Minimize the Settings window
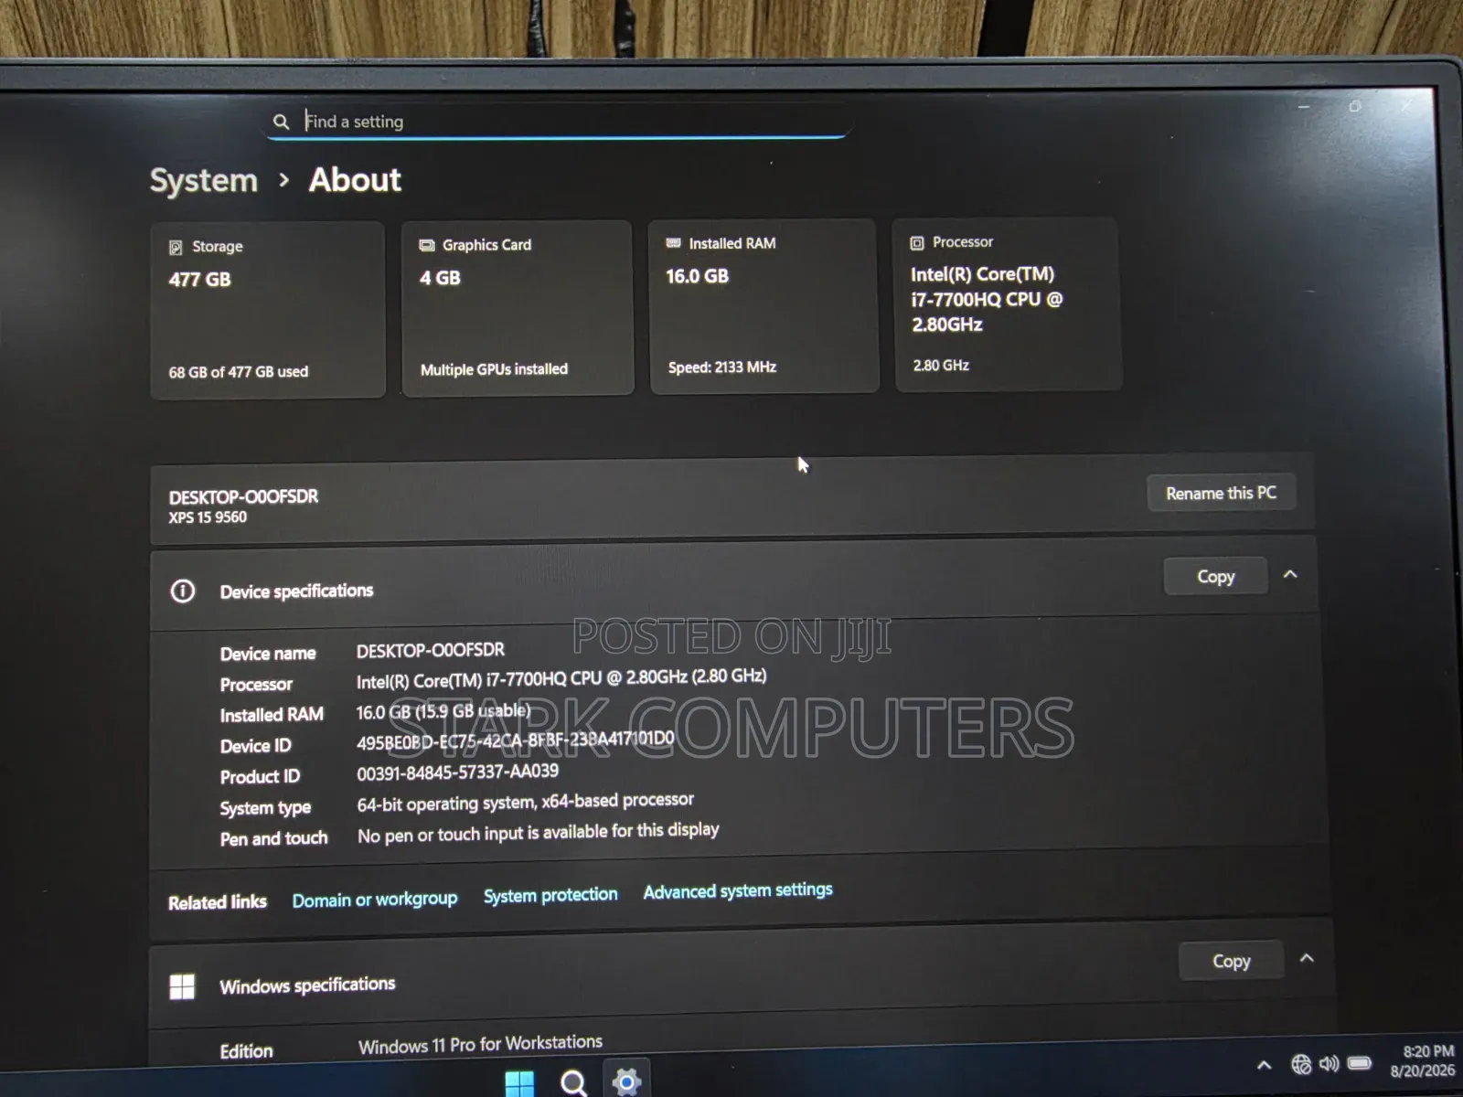The width and height of the screenshot is (1463, 1097). tap(1304, 107)
